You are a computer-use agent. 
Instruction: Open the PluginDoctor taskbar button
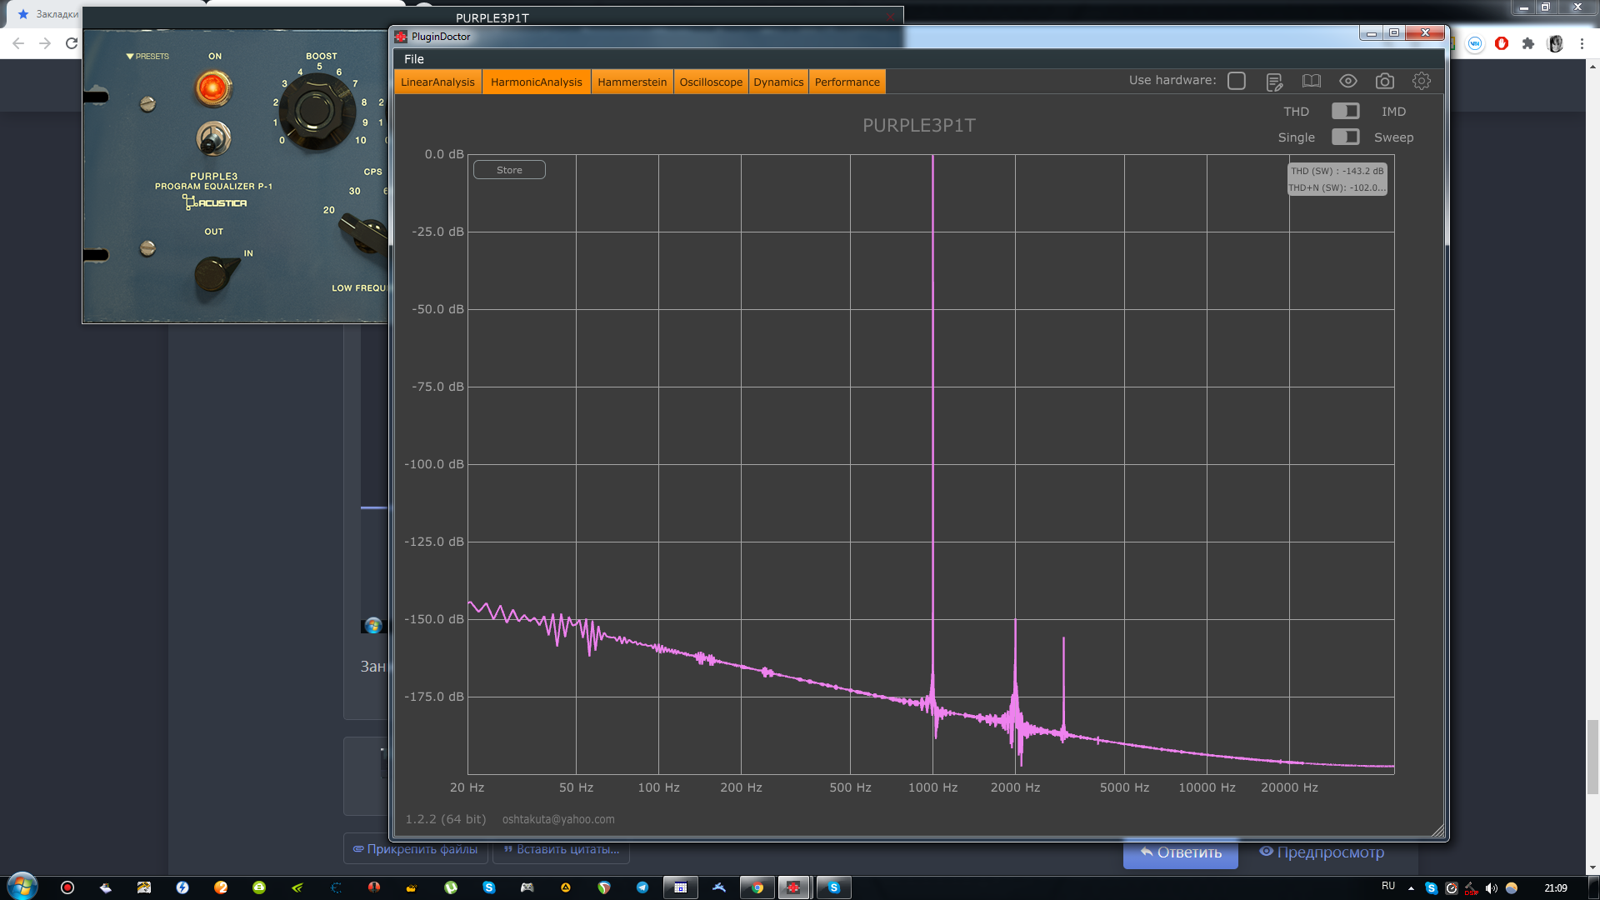point(794,887)
